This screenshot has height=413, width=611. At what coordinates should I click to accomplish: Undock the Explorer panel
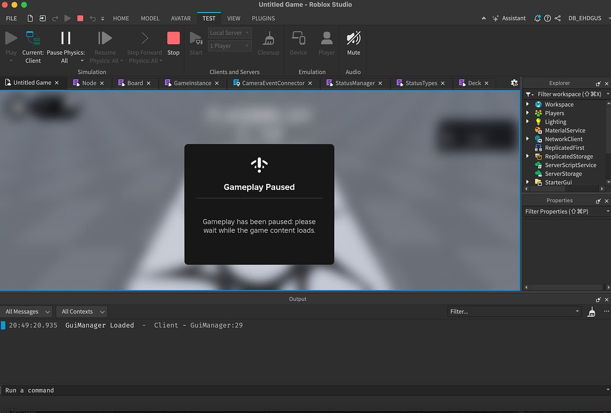(x=598, y=84)
